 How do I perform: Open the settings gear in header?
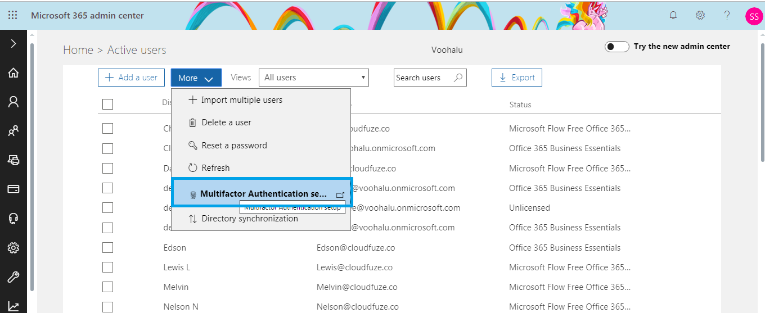pyautogui.click(x=700, y=15)
